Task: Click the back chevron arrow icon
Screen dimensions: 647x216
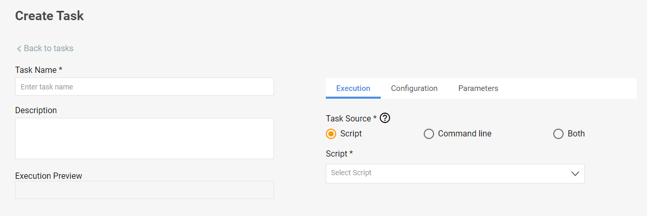Action: [19, 49]
